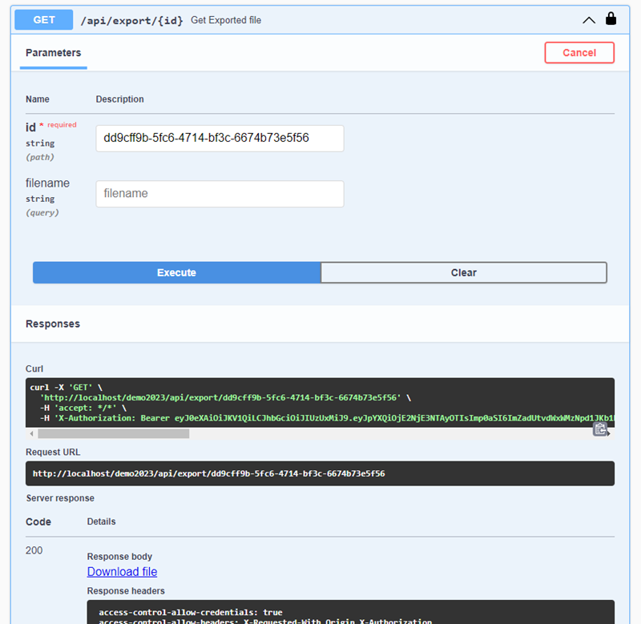
Task: Copy the curl command to clipboard
Action: pos(600,429)
